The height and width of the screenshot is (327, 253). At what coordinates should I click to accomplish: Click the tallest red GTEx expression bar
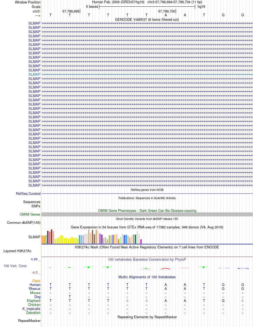click(x=52, y=236)
